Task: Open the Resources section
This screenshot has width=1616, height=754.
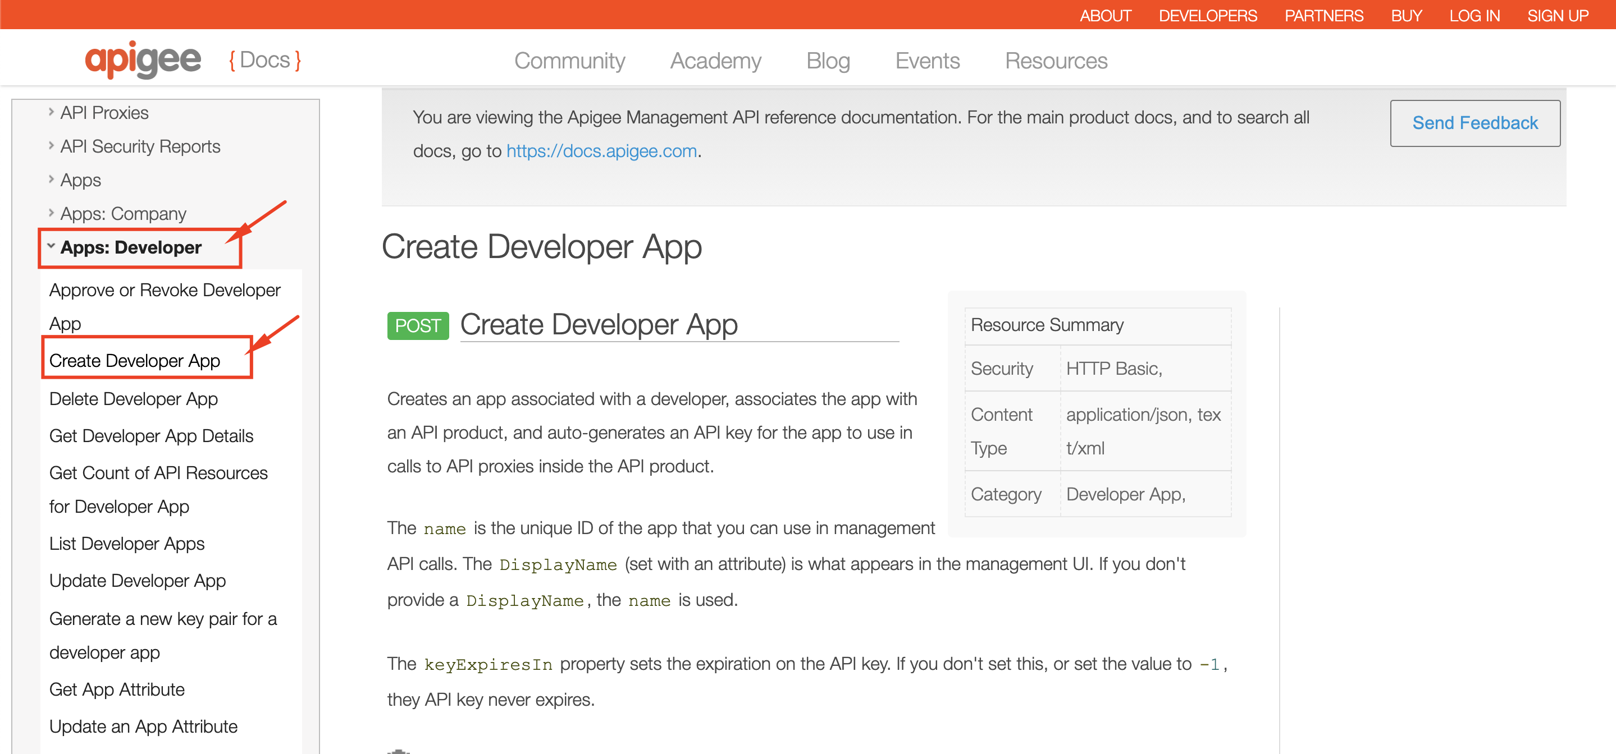Action: [1056, 61]
